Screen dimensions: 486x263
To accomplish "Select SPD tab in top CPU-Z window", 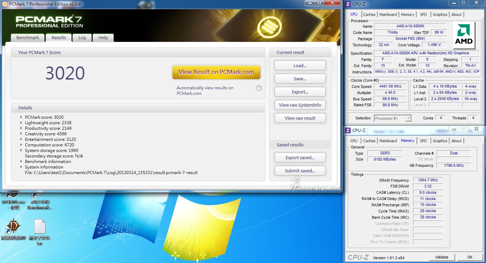I will tap(424, 15).
